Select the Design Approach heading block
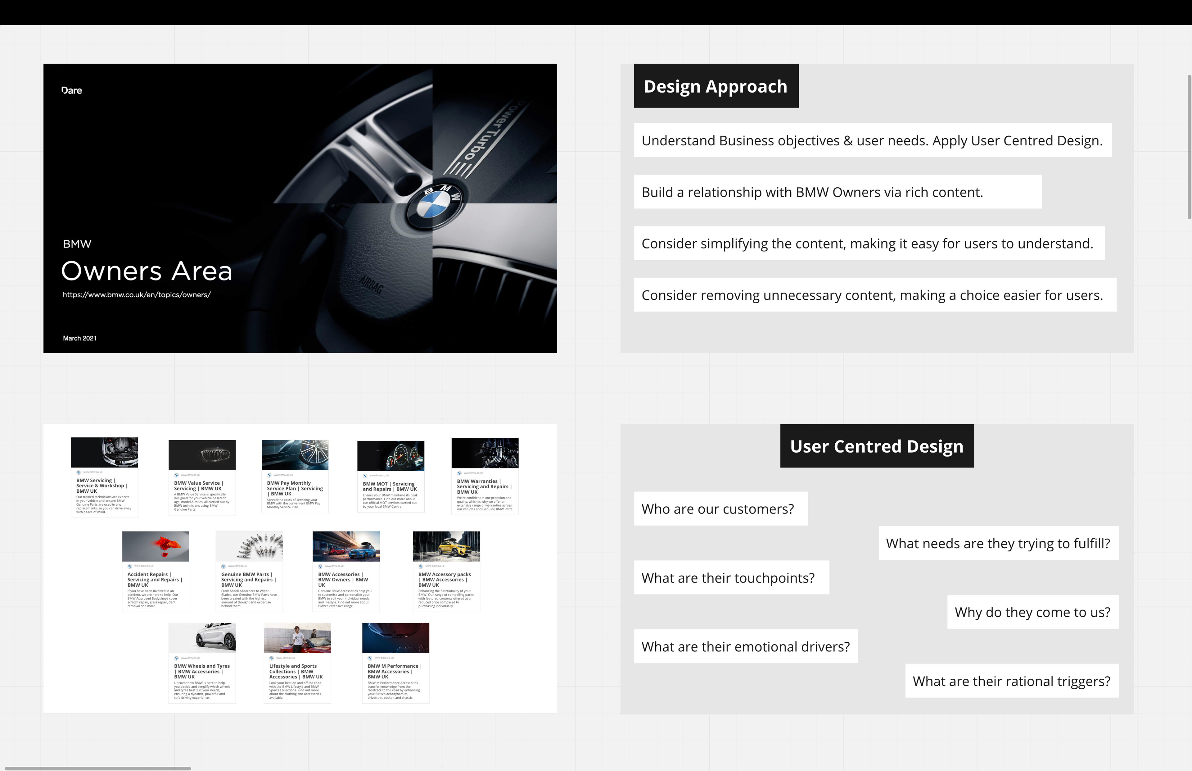 point(716,86)
